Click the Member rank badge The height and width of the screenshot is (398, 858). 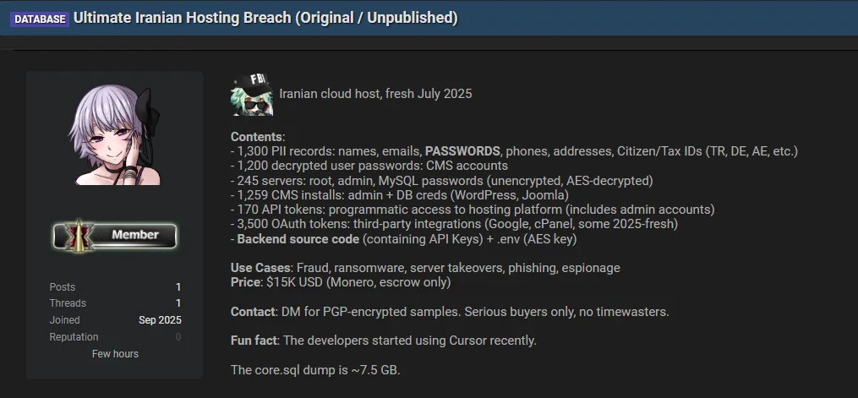click(x=115, y=236)
